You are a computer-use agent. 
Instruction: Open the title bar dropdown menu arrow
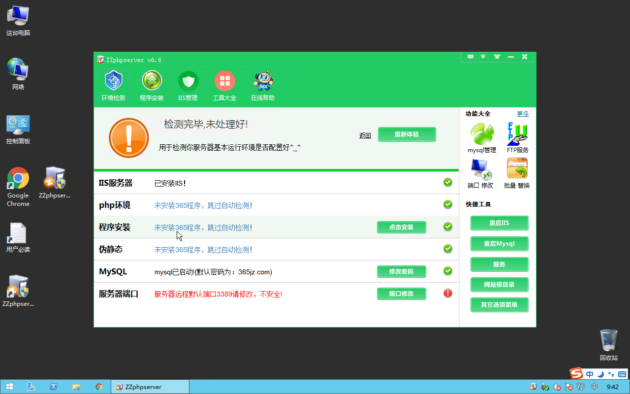(x=483, y=57)
